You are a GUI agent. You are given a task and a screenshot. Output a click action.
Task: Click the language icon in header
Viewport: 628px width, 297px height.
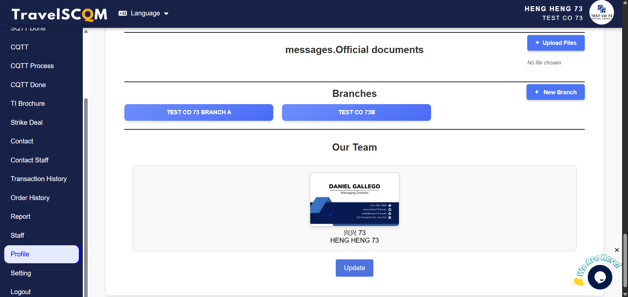(x=123, y=13)
